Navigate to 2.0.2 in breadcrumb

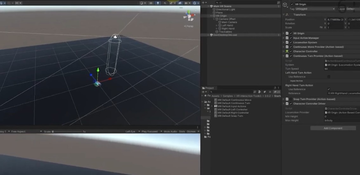click(x=267, y=96)
